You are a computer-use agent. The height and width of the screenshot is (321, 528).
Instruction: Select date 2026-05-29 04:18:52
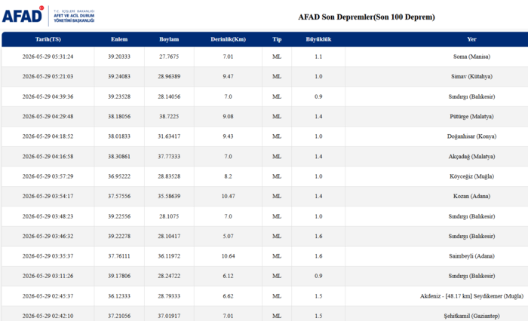(48, 136)
